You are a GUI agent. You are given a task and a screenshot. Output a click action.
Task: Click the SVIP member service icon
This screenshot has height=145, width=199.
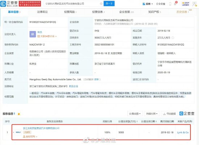click(x=185, y=4)
